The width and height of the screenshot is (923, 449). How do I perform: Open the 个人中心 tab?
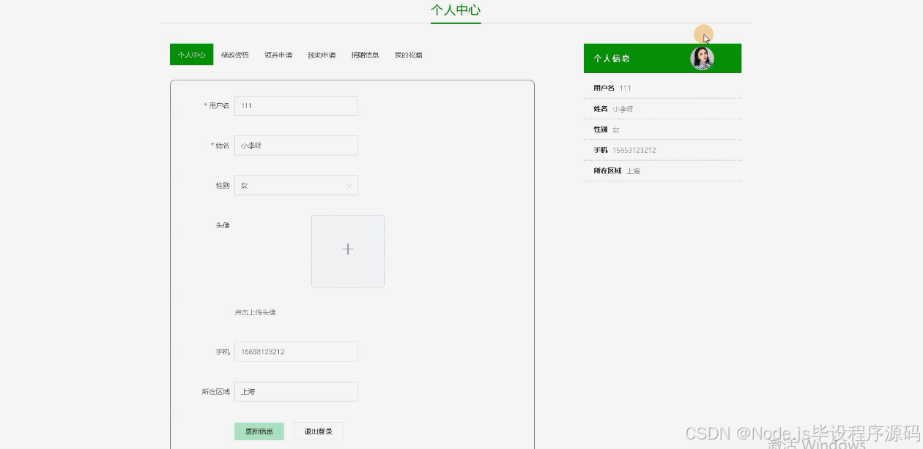click(191, 55)
